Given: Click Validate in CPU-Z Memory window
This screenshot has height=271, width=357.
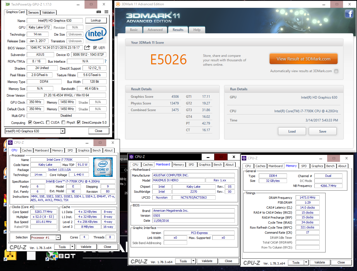Looking at the screenshot, I should (x=320, y=262).
